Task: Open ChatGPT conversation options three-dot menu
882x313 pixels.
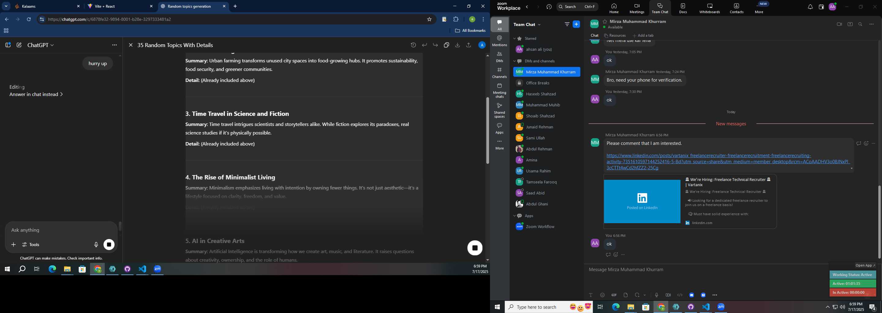Action: click(114, 45)
